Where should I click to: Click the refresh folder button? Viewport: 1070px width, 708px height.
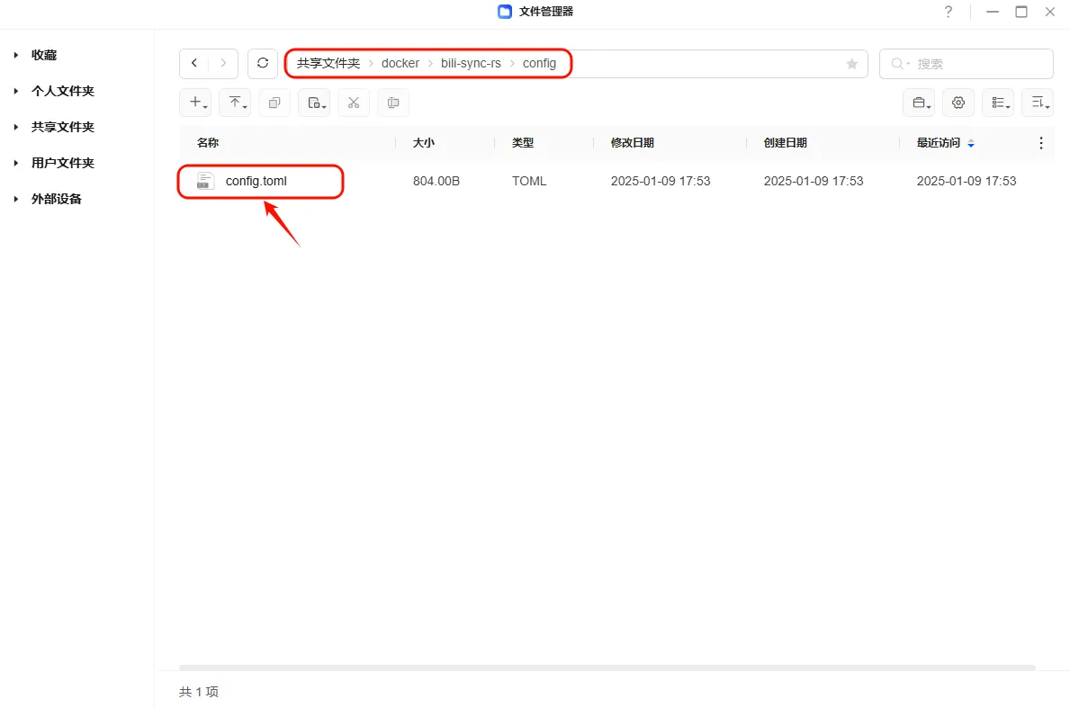click(263, 64)
